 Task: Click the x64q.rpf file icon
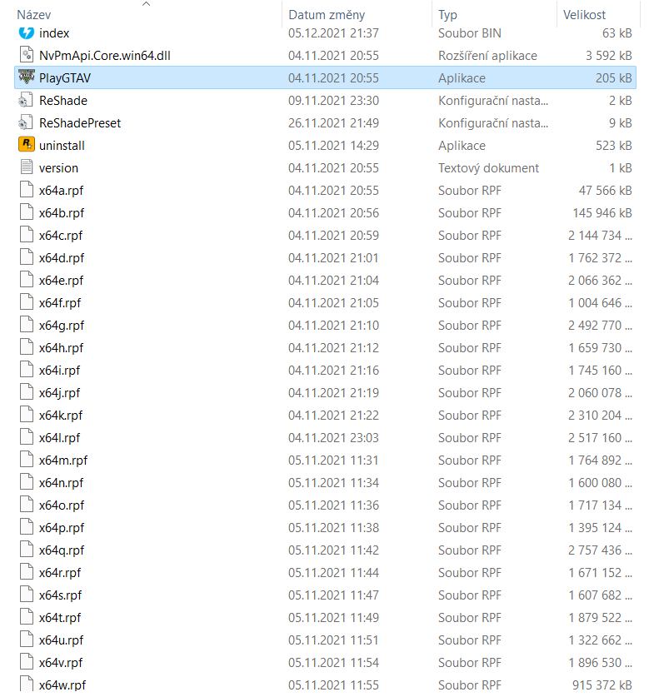(27, 550)
